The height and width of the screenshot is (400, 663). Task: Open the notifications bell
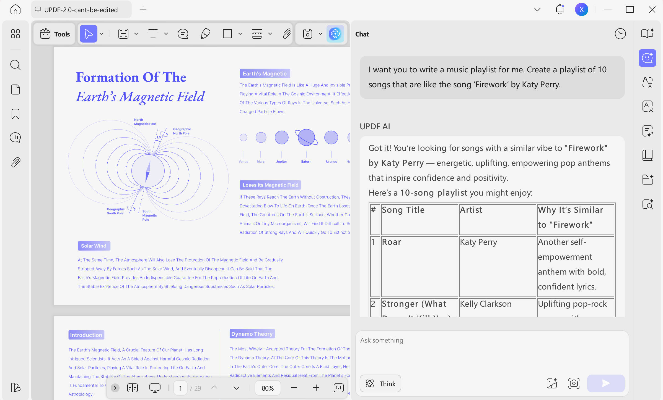pyautogui.click(x=560, y=10)
